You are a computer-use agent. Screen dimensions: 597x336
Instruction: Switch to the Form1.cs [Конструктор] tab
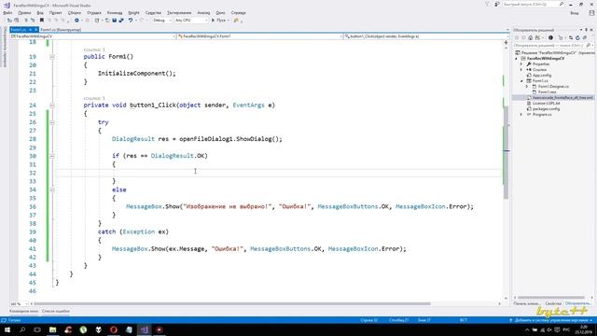(61, 29)
